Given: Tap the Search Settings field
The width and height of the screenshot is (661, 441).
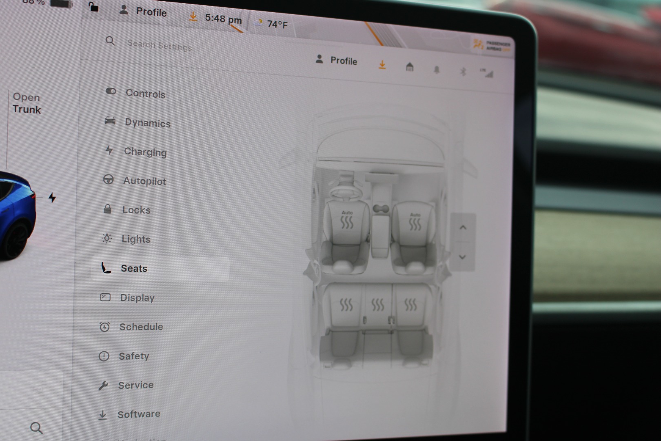Looking at the screenshot, I should (159, 45).
